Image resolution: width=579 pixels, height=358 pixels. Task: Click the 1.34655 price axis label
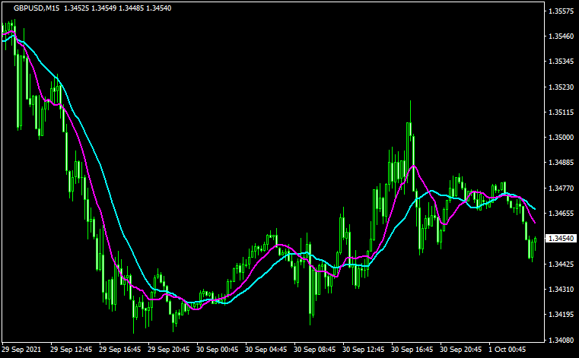(x=562, y=214)
